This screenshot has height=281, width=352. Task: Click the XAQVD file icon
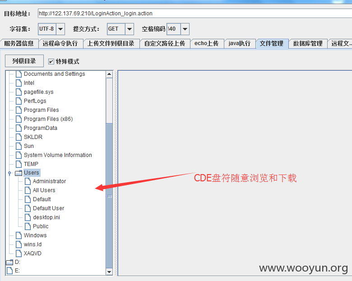click(19, 253)
